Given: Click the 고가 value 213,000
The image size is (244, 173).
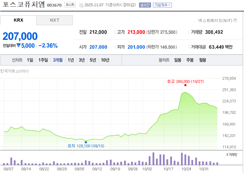Looking at the screenshot, I should coord(136,32).
